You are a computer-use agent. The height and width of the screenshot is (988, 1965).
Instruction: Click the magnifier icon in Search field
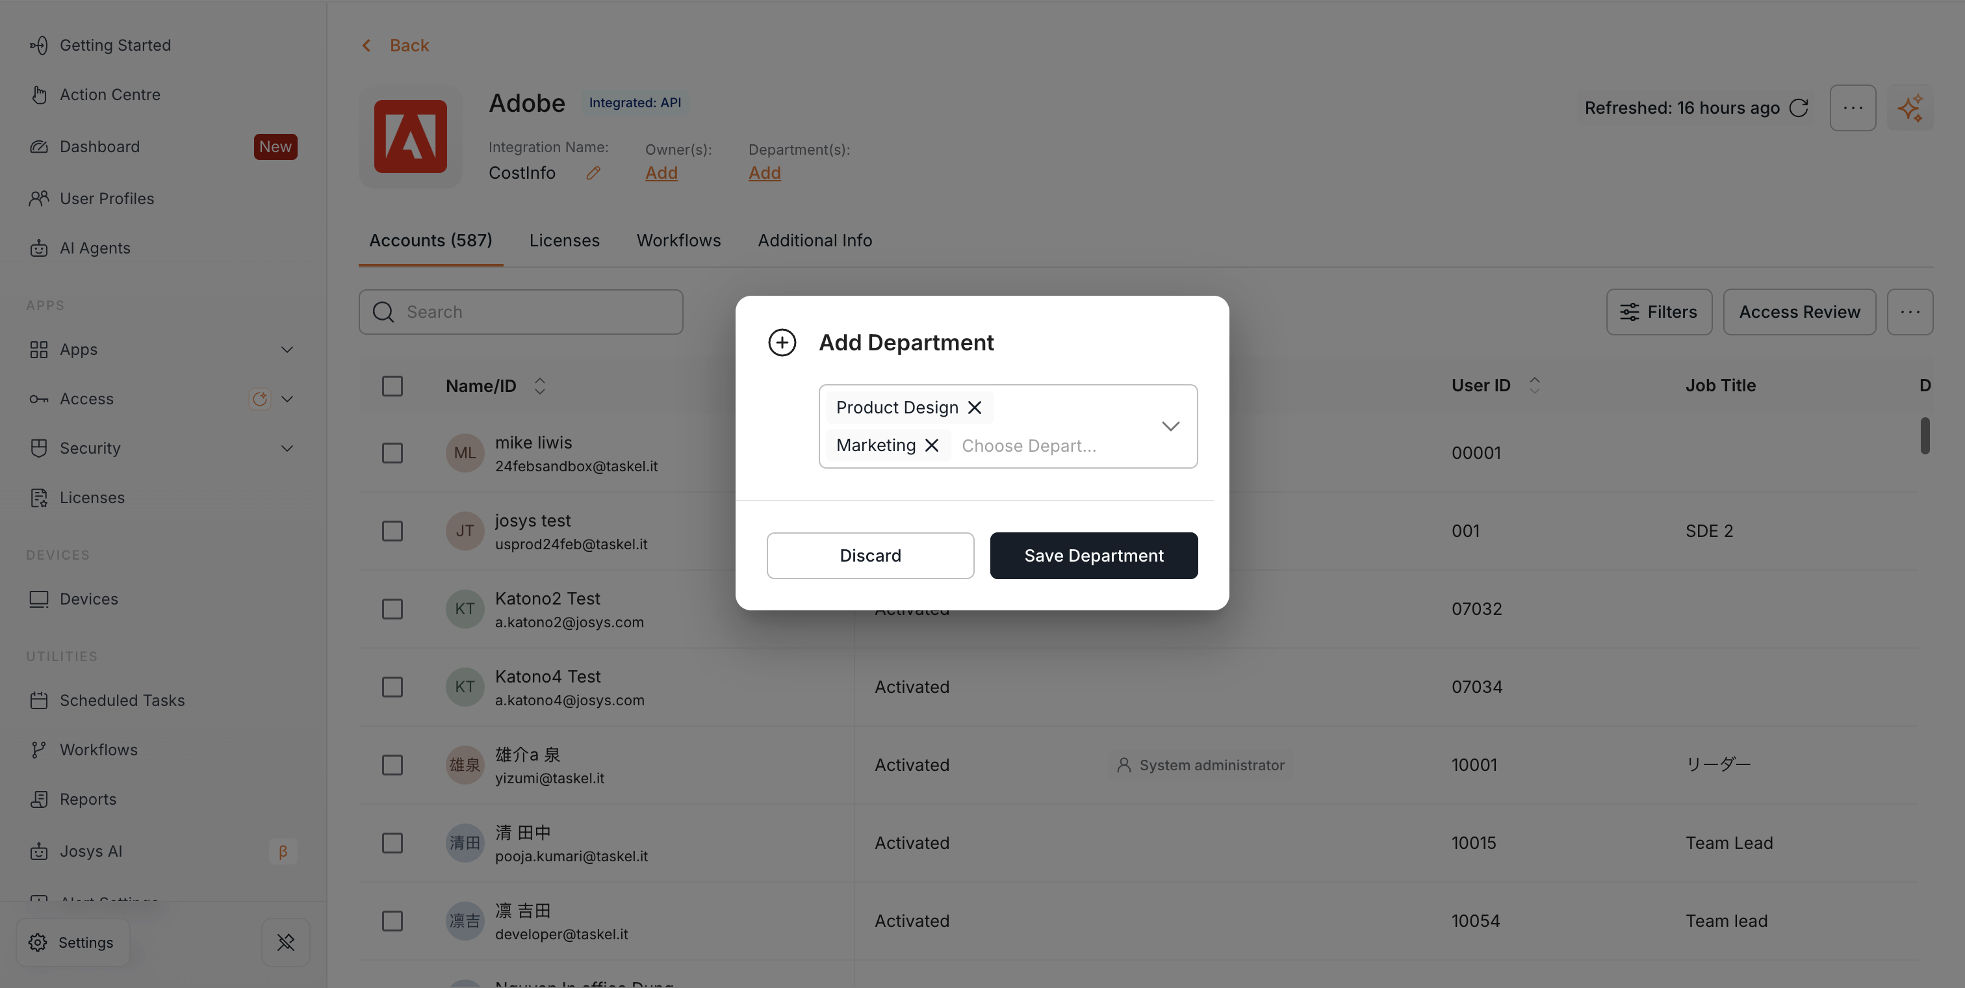[383, 312]
